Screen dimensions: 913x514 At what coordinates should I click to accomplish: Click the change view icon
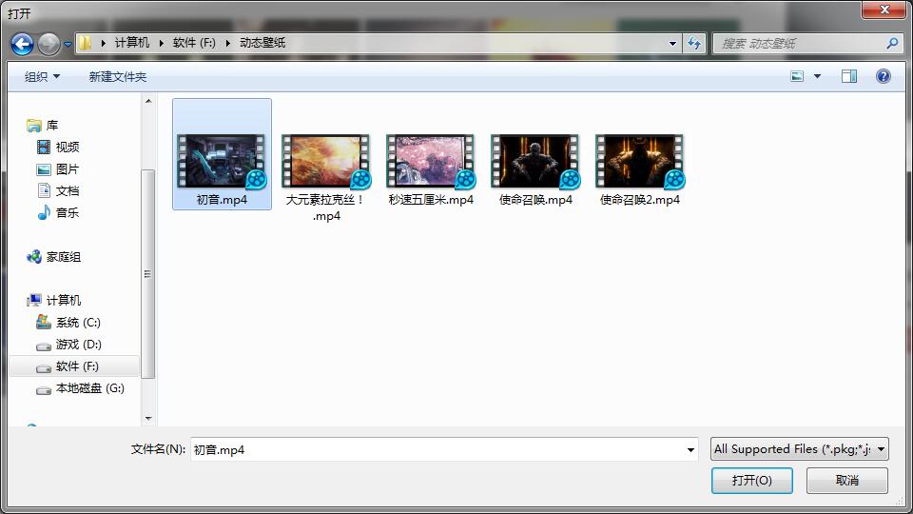(797, 76)
